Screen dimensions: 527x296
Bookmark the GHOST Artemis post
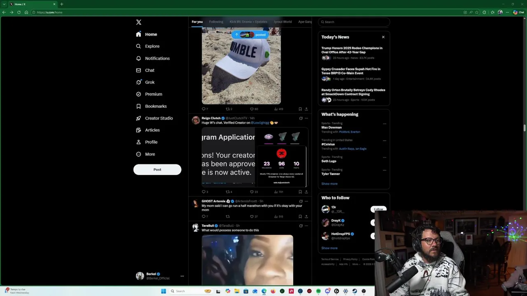pos(300,216)
